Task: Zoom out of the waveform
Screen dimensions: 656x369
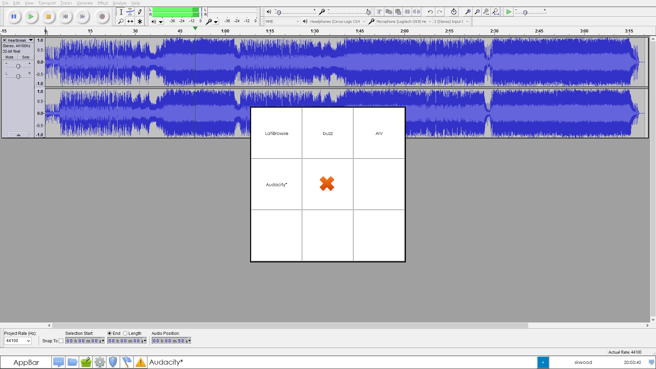Action: [477, 12]
